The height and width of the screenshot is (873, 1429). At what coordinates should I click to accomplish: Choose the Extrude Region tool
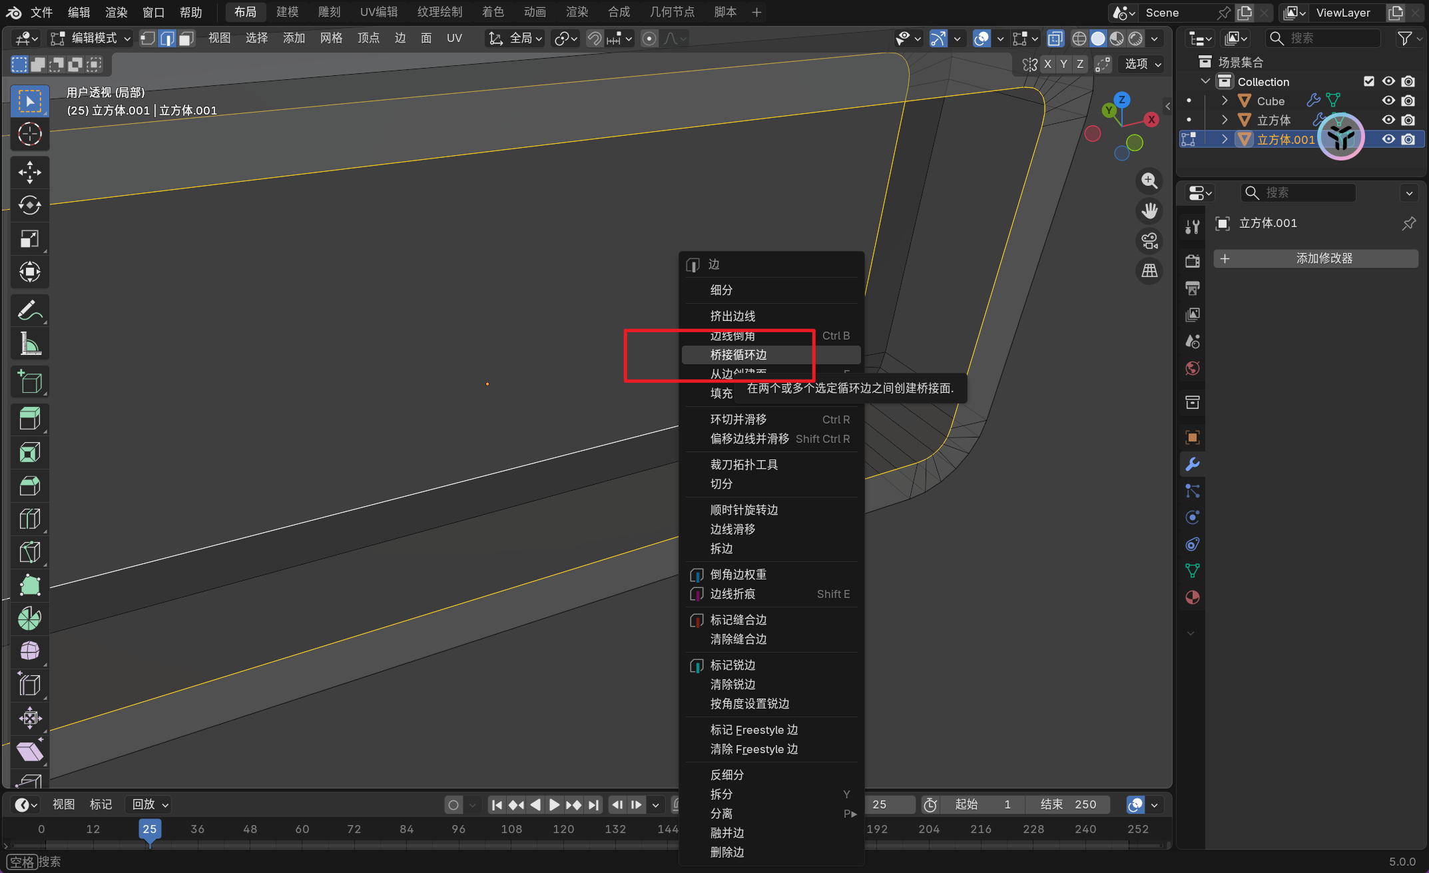pos(29,419)
